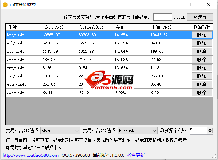This screenshot has height=160, width=218.
Task: Delete the eth/usdt row
Action: [x=202, y=43]
